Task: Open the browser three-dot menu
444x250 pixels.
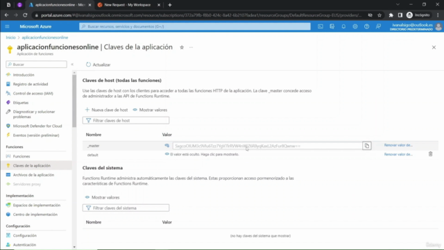Action: click(438, 15)
